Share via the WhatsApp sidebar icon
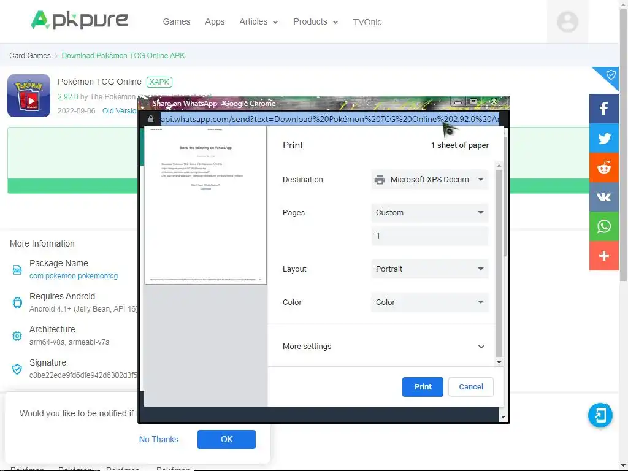This screenshot has height=471, width=628. [x=603, y=226]
